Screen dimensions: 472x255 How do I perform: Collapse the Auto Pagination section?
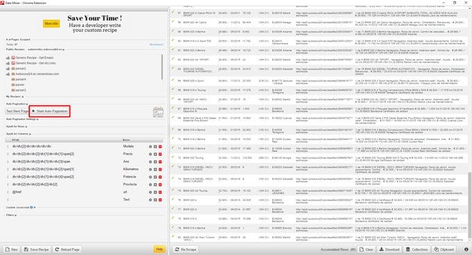(17, 104)
